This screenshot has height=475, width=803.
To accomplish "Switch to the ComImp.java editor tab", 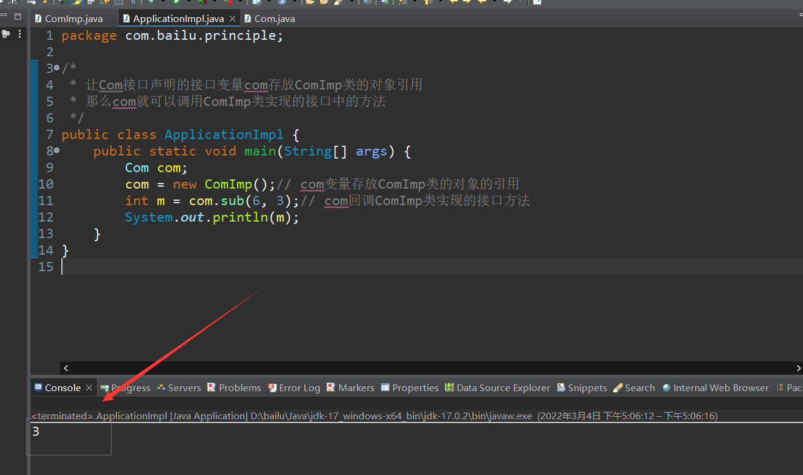I will click(68, 19).
